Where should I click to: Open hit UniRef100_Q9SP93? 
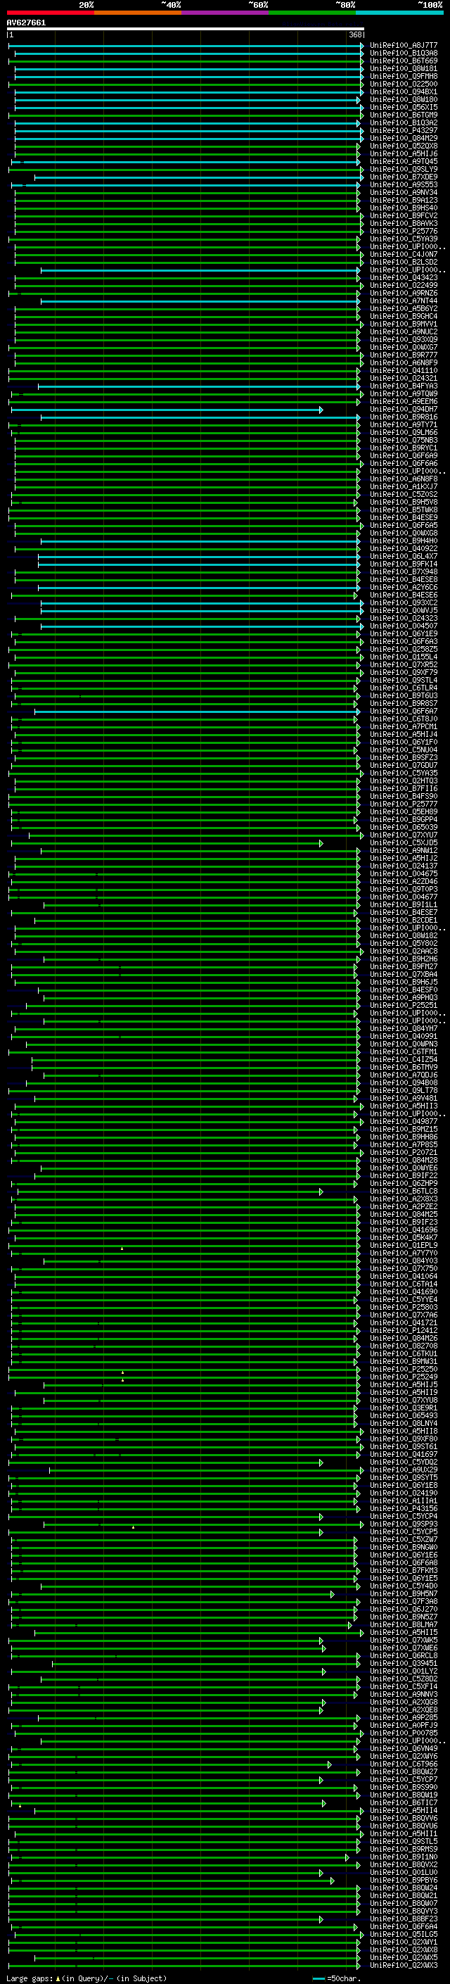403,1524
